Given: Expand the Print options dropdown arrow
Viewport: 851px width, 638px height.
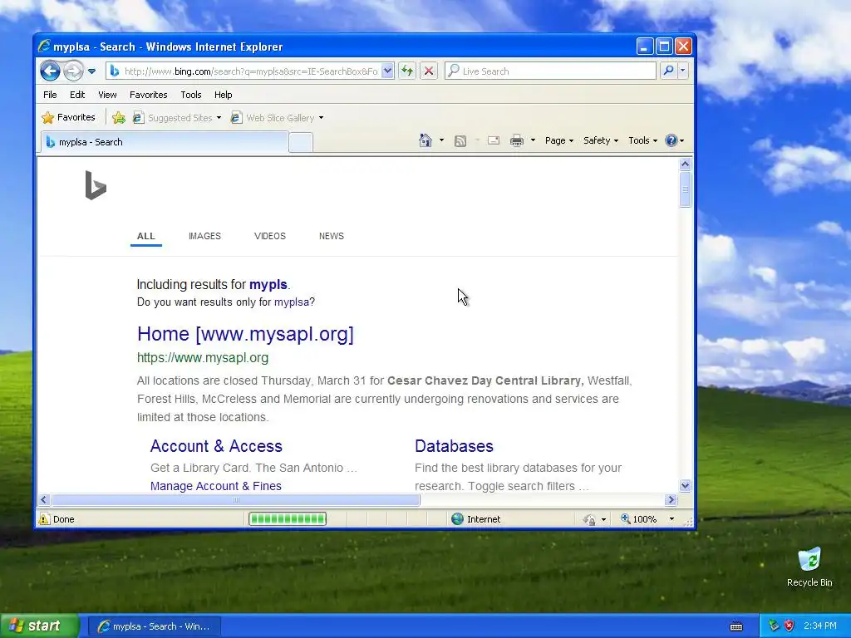Looking at the screenshot, I should click(x=533, y=140).
